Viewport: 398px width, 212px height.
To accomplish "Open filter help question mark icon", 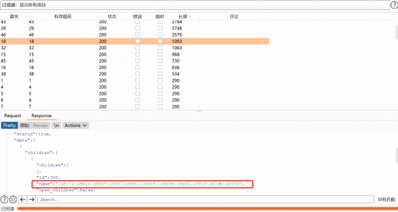I will click(x=394, y=5).
